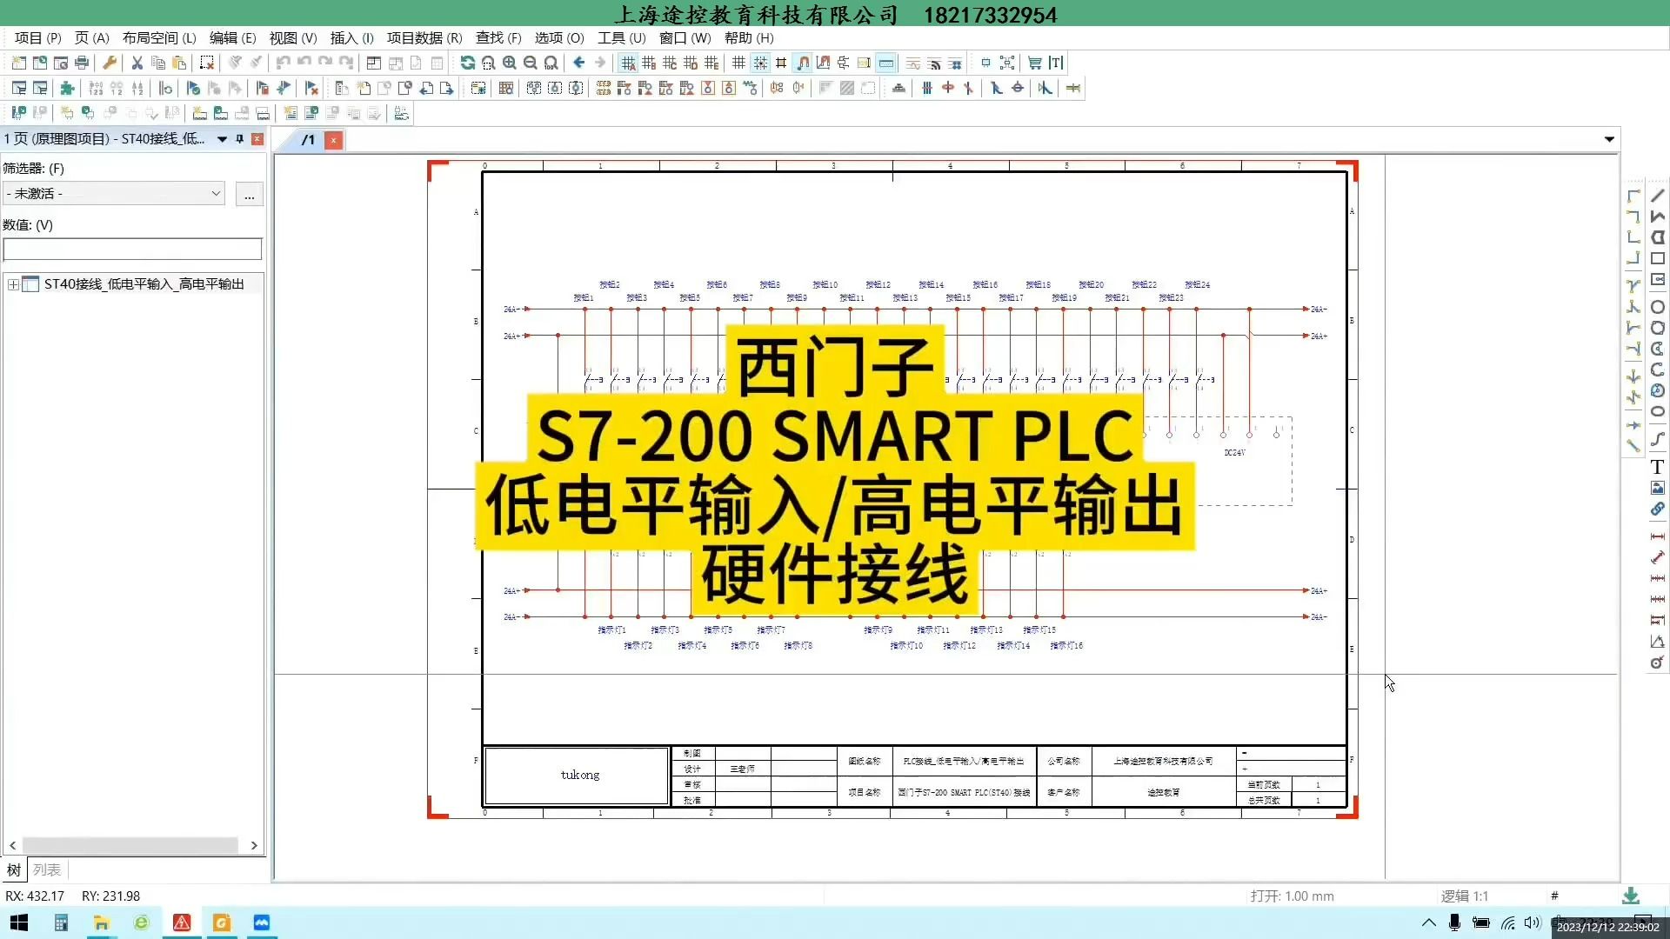Switch to 列表 tab
The height and width of the screenshot is (939, 1670).
click(x=47, y=869)
